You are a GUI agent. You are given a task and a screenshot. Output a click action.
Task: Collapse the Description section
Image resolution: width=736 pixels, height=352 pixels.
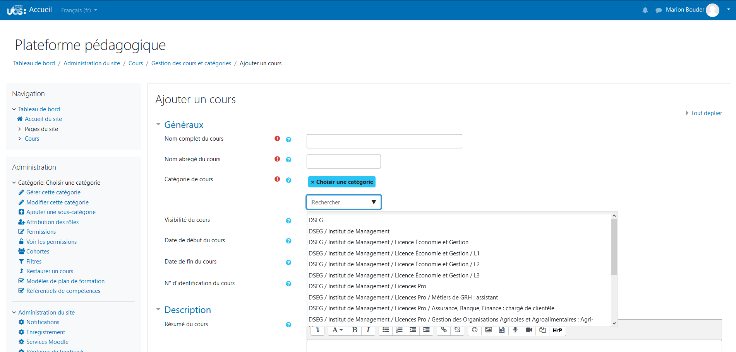(158, 309)
